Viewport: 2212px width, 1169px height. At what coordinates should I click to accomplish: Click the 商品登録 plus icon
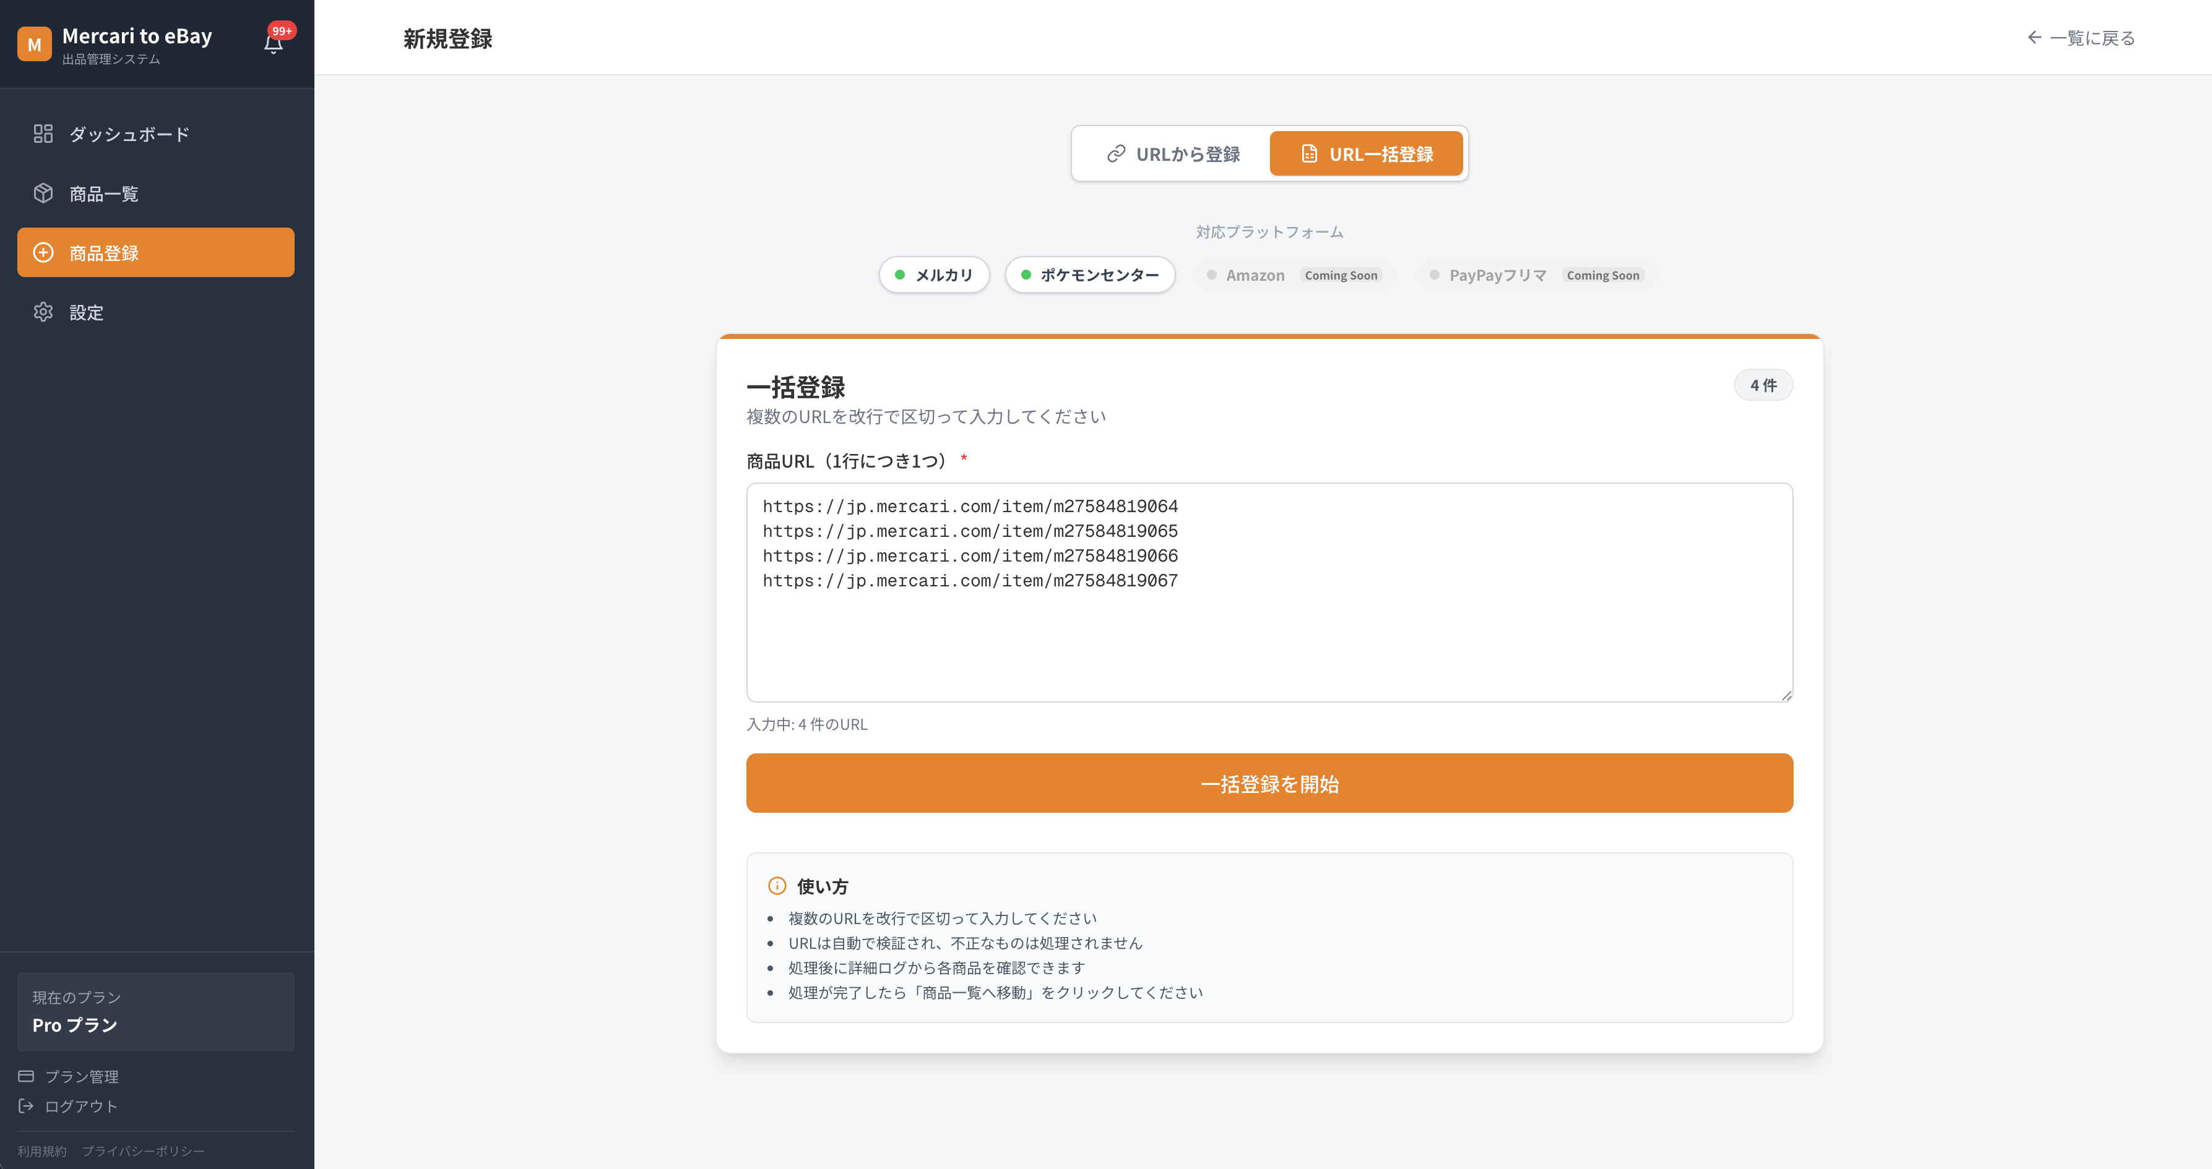click(x=44, y=252)
